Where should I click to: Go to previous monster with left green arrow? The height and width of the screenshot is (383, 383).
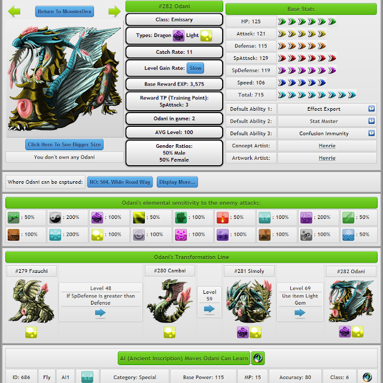click(x=14, y=11)
